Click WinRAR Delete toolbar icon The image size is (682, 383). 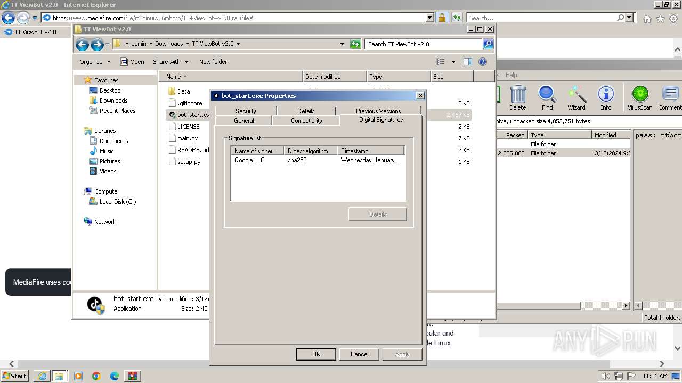click(517, 98)
